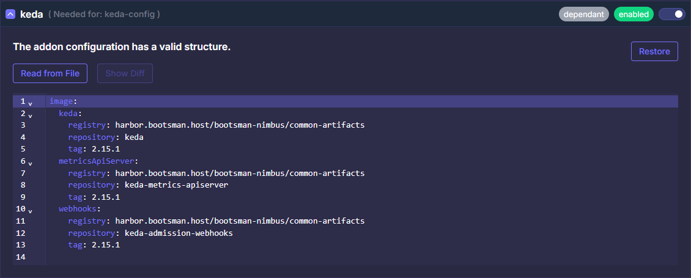Click line number 9 in the gutter
691x278 pixels.
click(23, 197)
